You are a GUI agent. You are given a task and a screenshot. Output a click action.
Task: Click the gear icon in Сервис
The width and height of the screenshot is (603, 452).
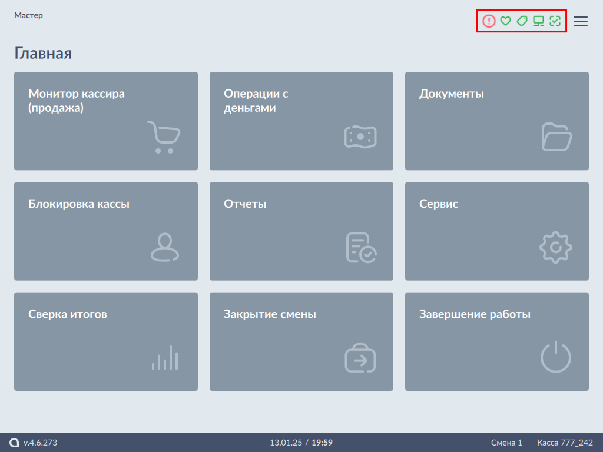(556, 247)
